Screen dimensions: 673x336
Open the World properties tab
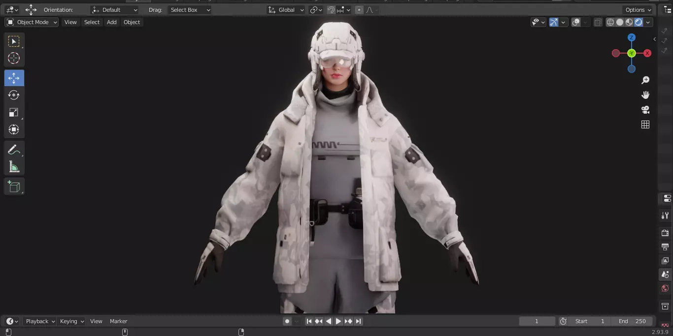click(665, 288)
